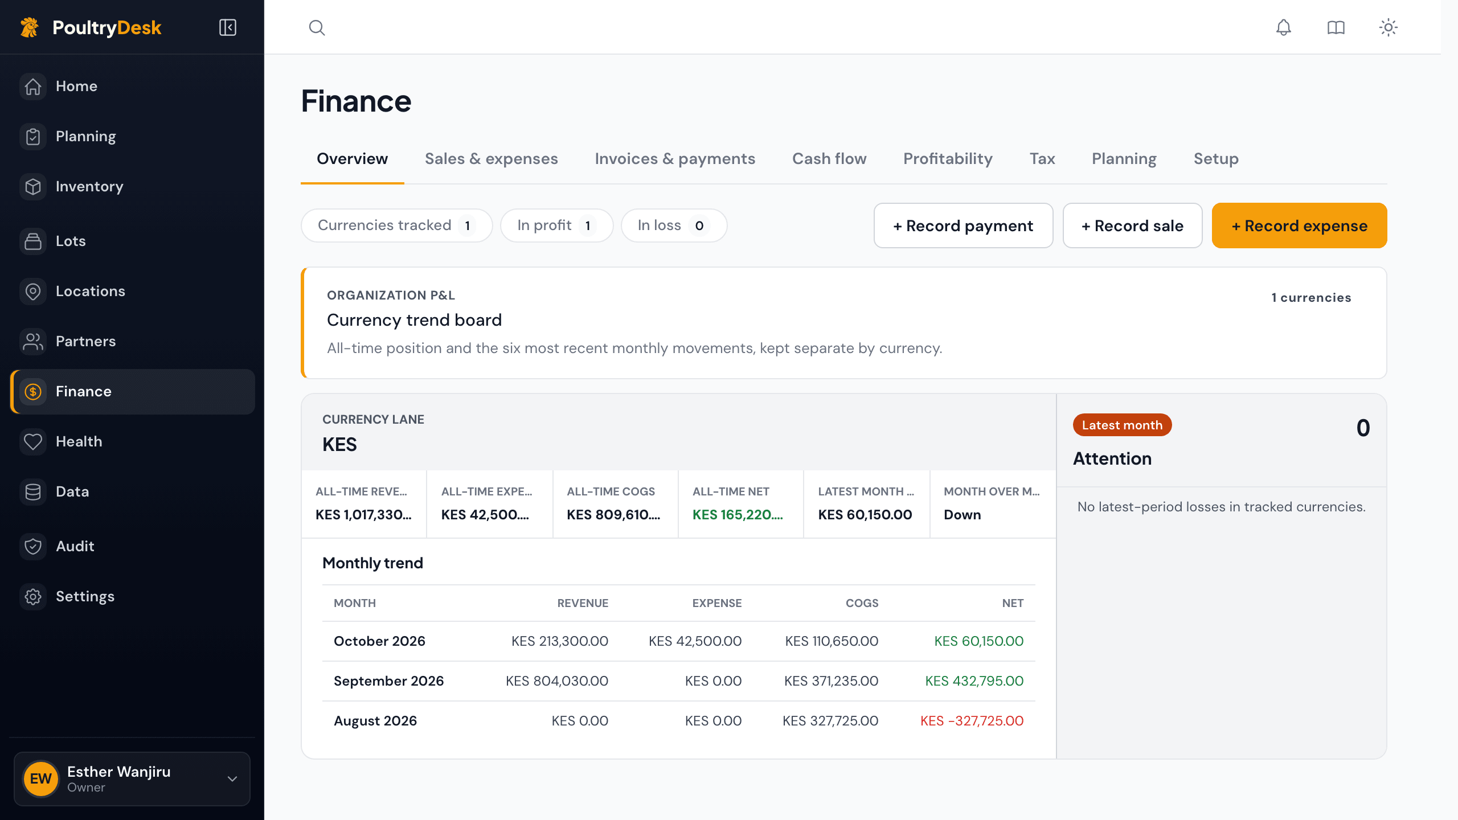Viewport: 1458px width, 820px height.
Task: Click the Latest month KES 60,150.00 metric
Action: click(x=866, y=504)
